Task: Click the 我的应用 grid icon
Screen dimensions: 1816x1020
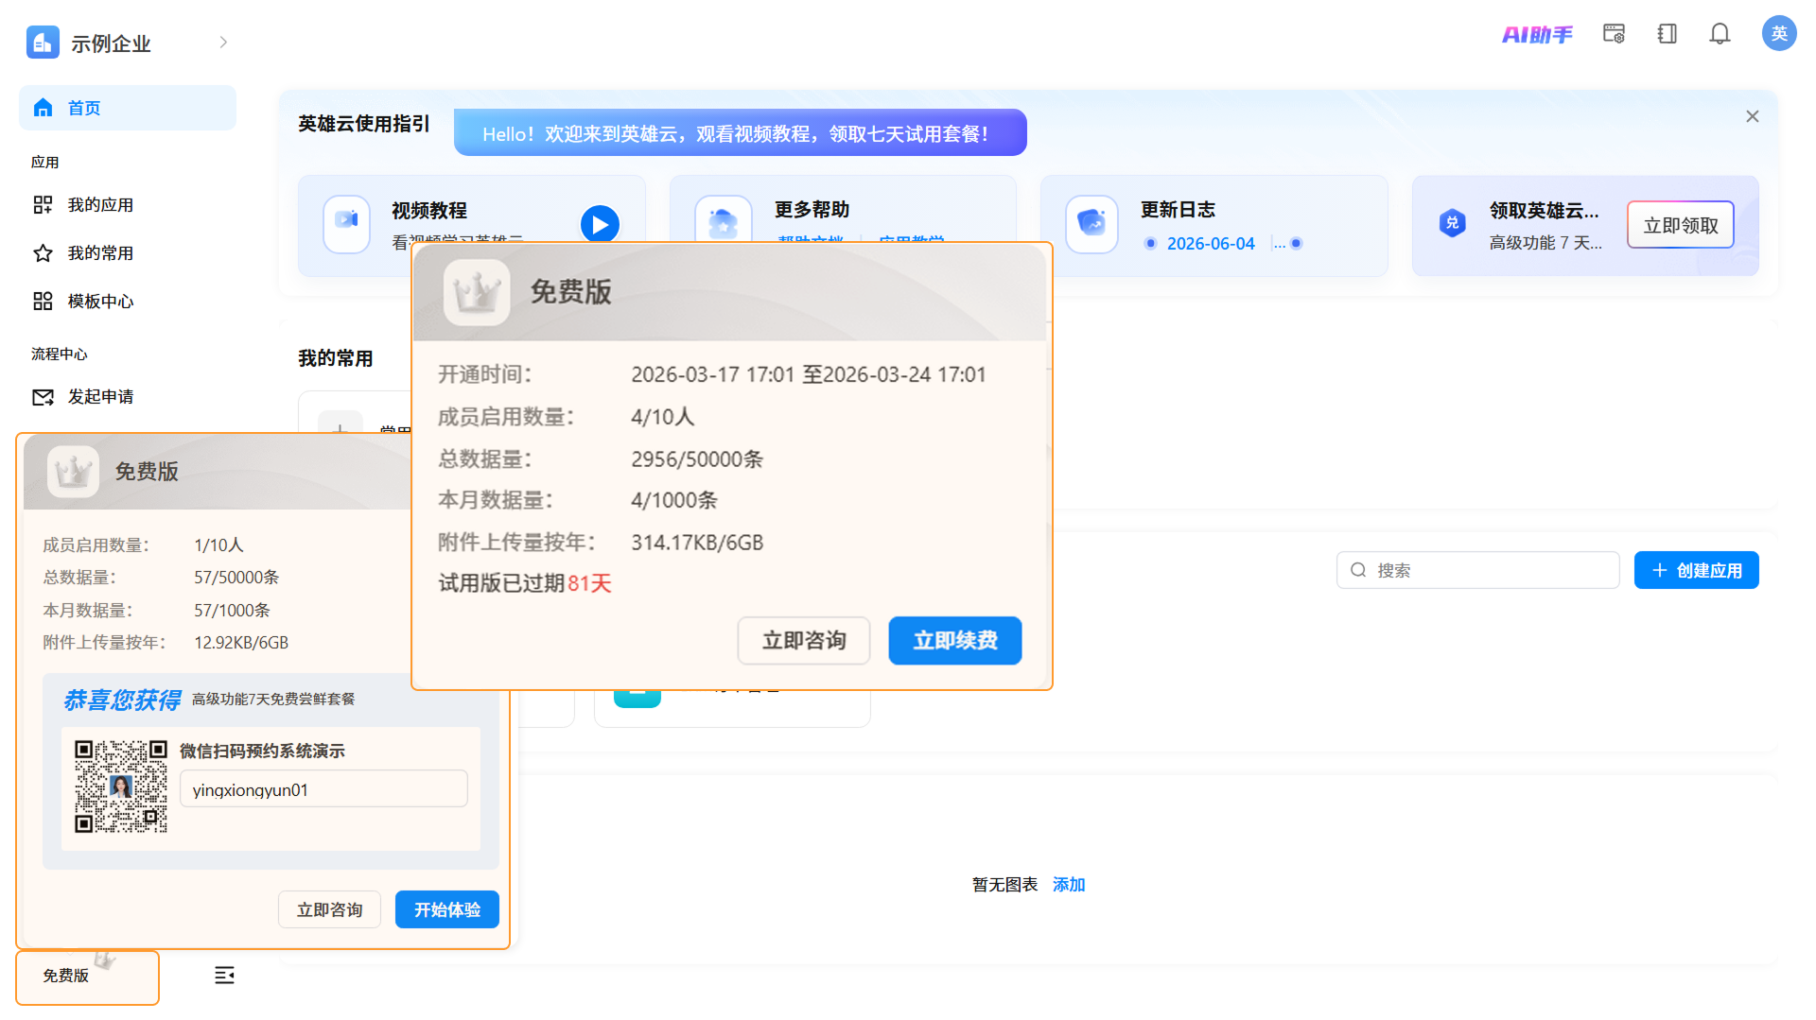Action: point(43,204)
